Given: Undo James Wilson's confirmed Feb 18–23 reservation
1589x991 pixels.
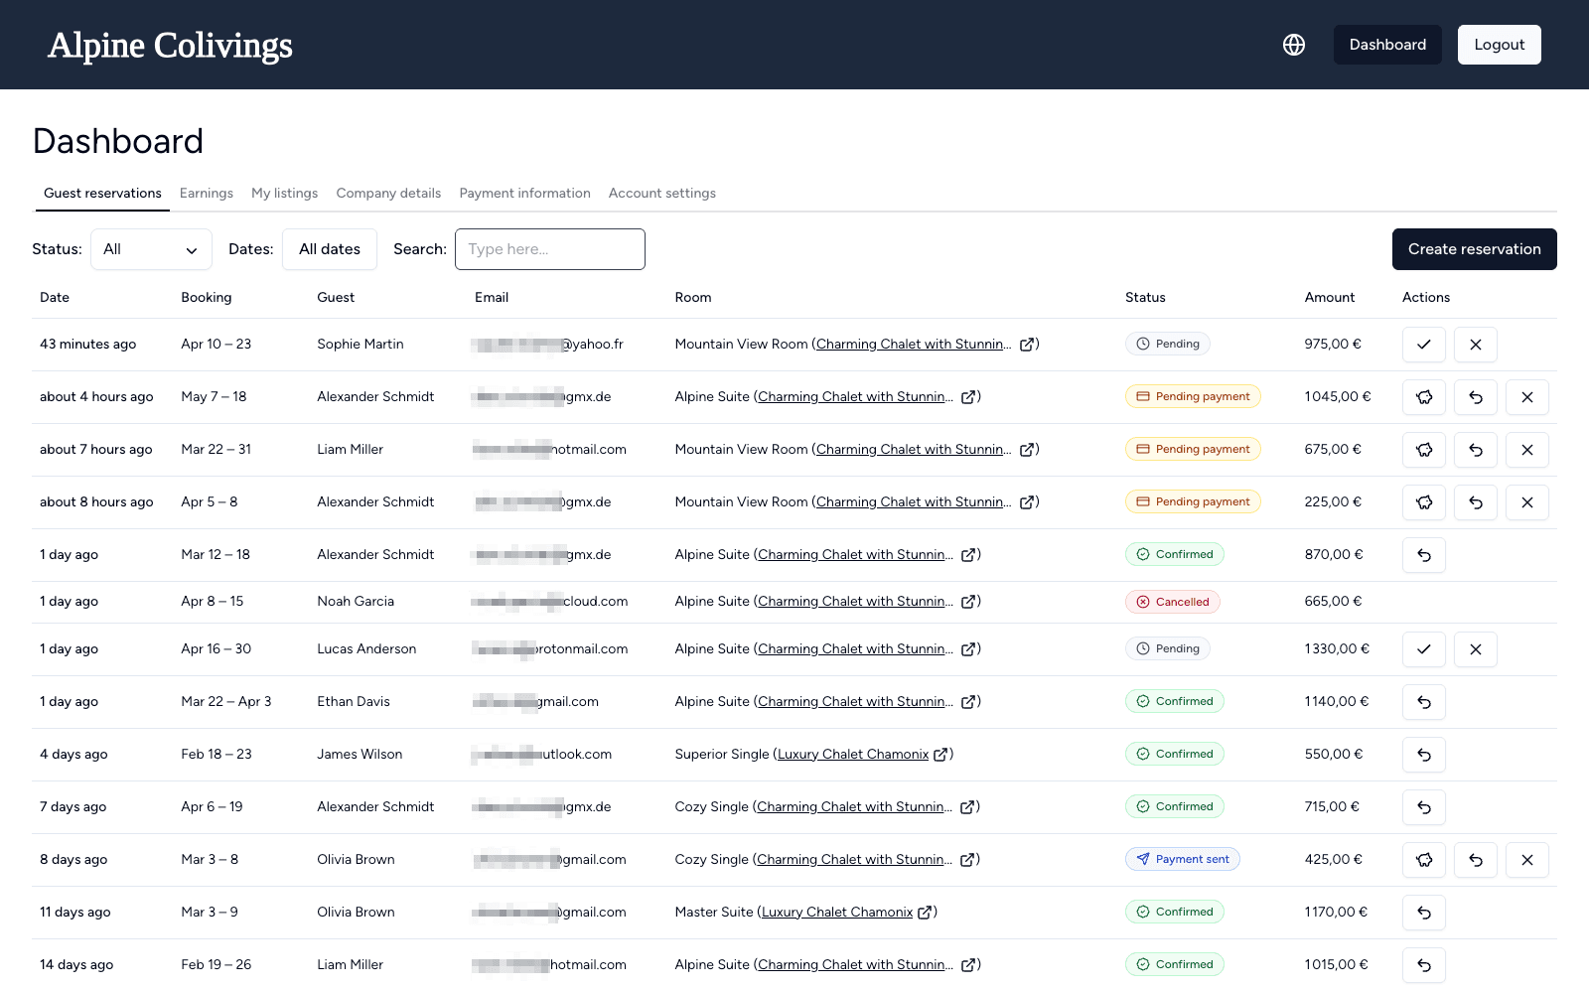Looking at the screenshot, I should [x=1423, y=754].
